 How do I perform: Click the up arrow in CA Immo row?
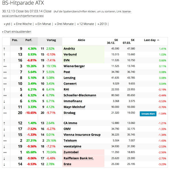pos(5,123)
